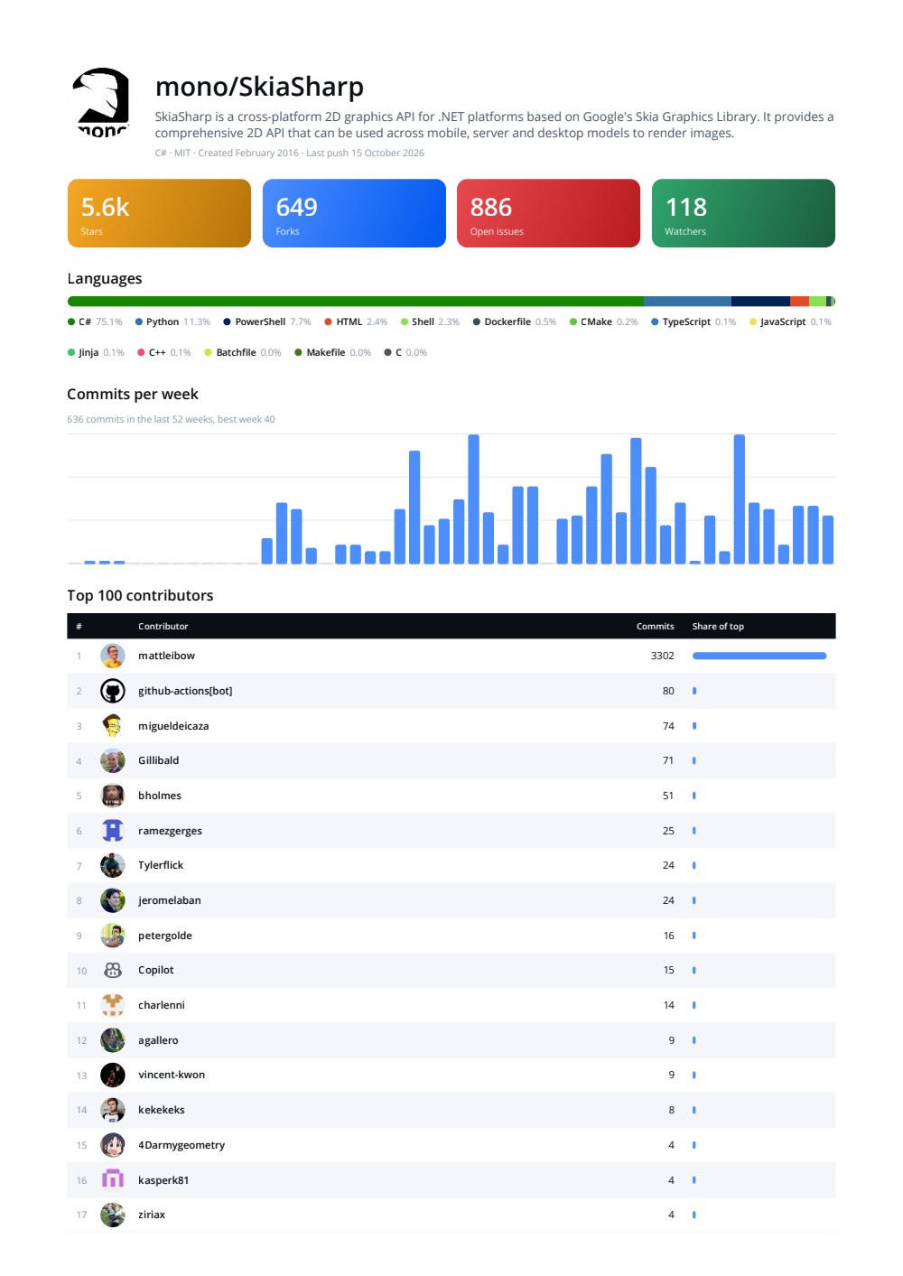
Task: Click the Share of top column header
Action: tap(718, 626)
